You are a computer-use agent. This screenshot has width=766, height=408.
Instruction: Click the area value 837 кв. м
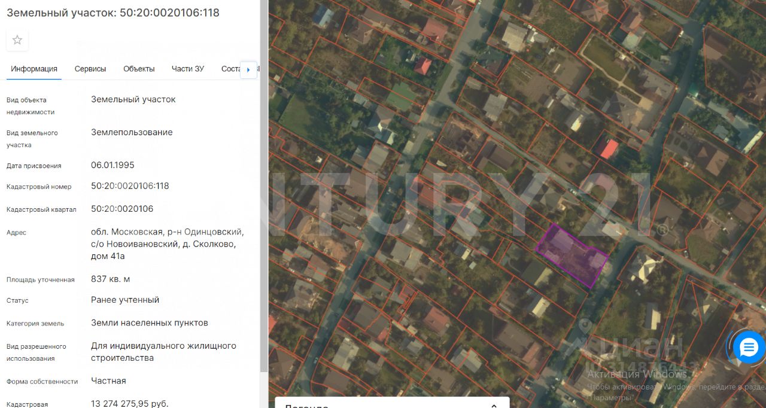coord(111,279)
